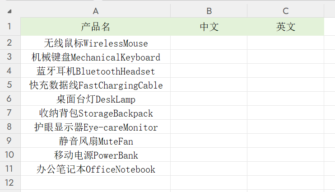335x192 pixels.
Task: Select the row 5 header
Action: point(10,85)
